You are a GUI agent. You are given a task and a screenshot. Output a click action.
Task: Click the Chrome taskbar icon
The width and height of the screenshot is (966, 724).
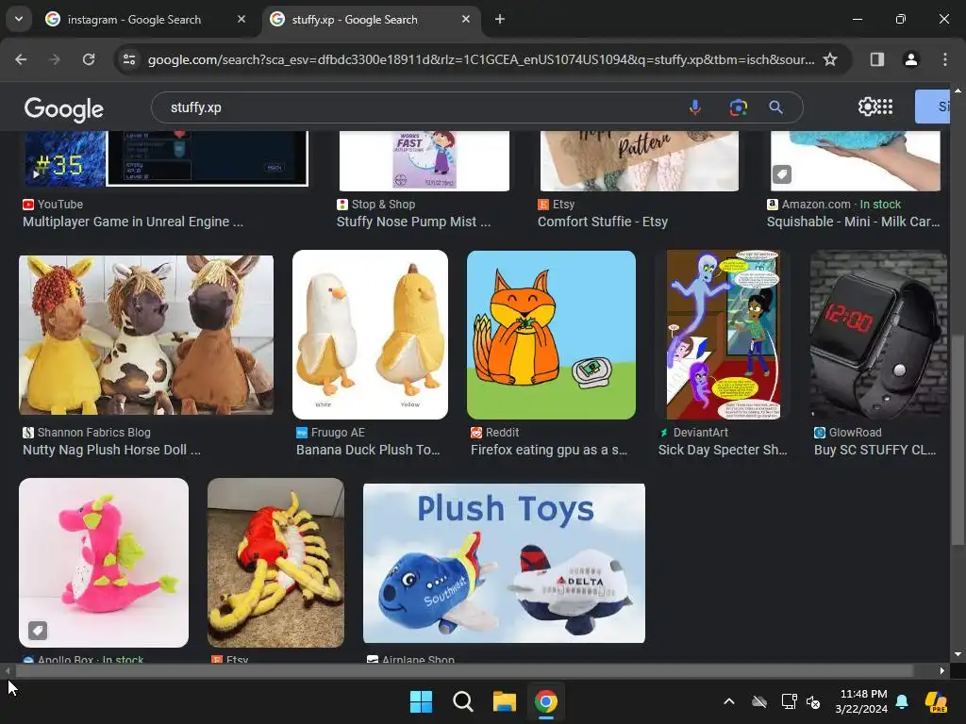(546, 701)
